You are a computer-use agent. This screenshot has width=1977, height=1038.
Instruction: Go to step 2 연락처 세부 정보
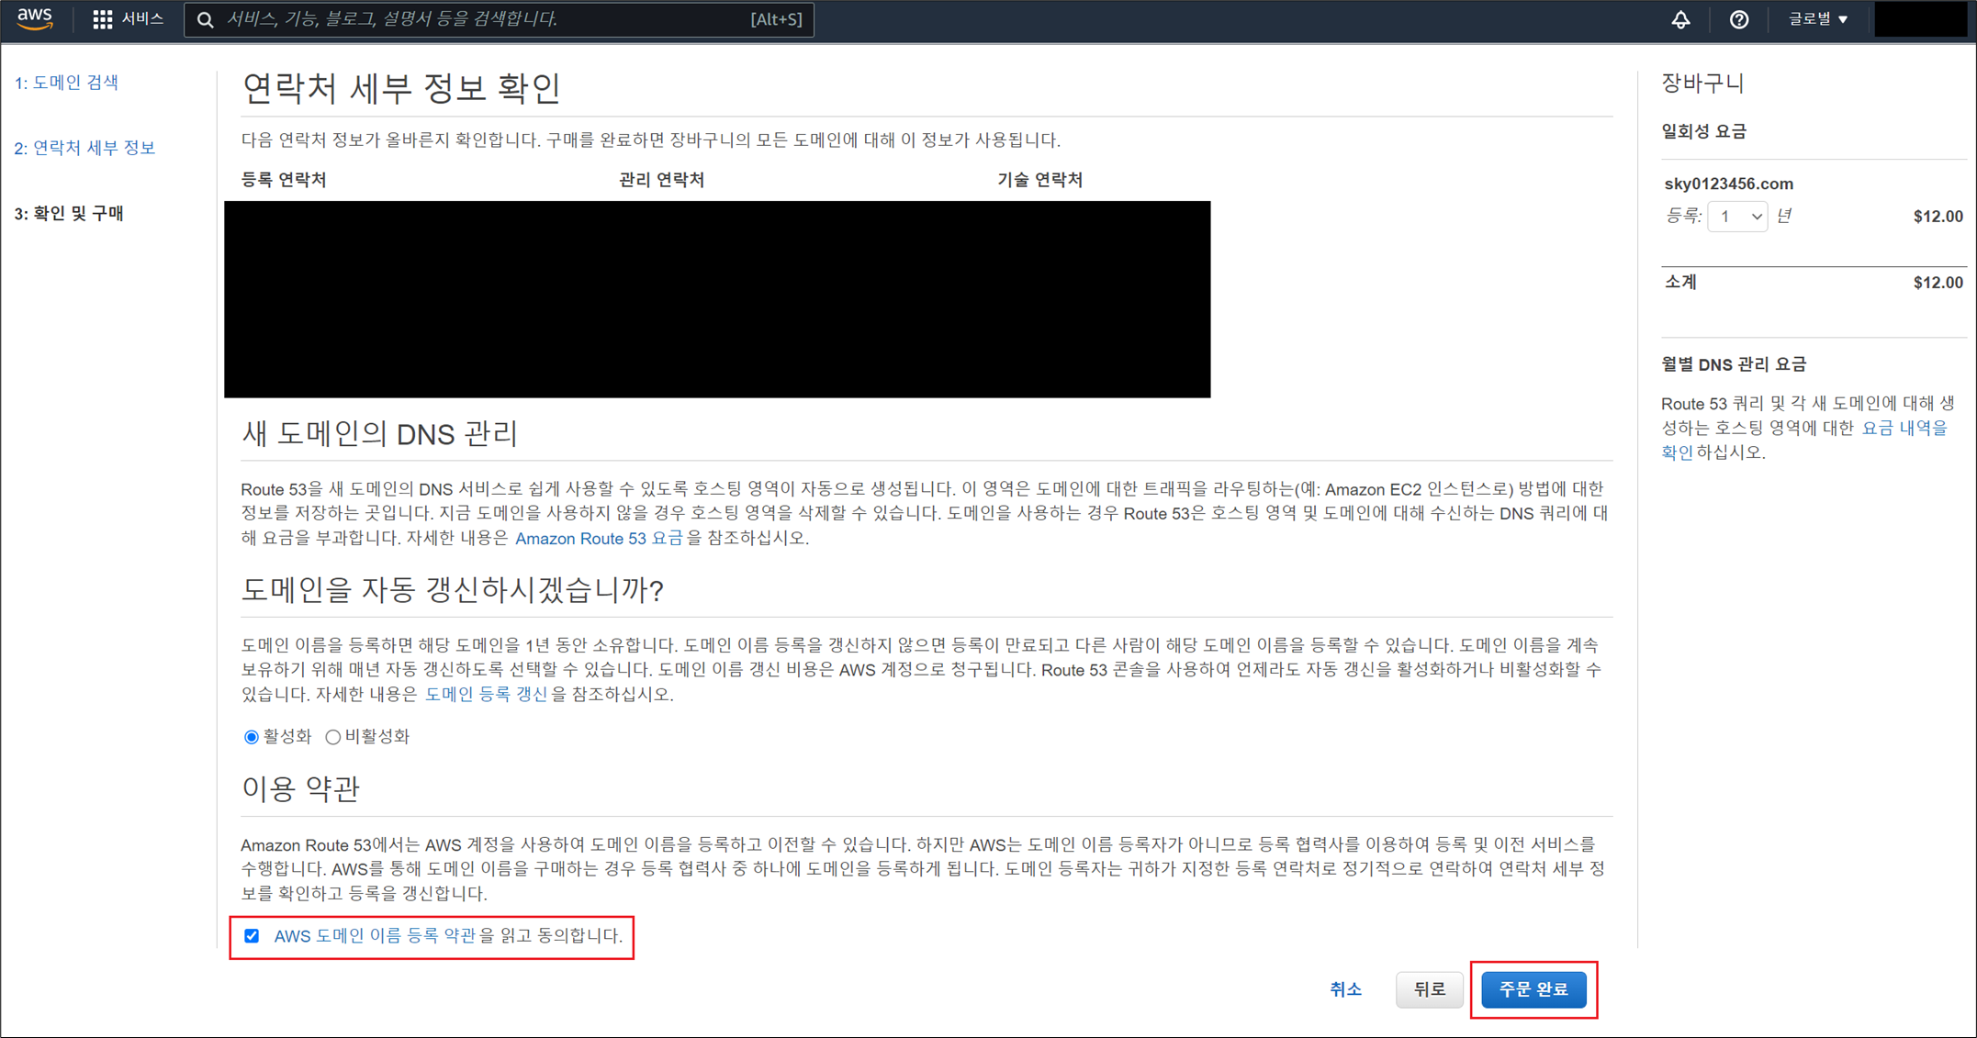click(x=84, y=148)
